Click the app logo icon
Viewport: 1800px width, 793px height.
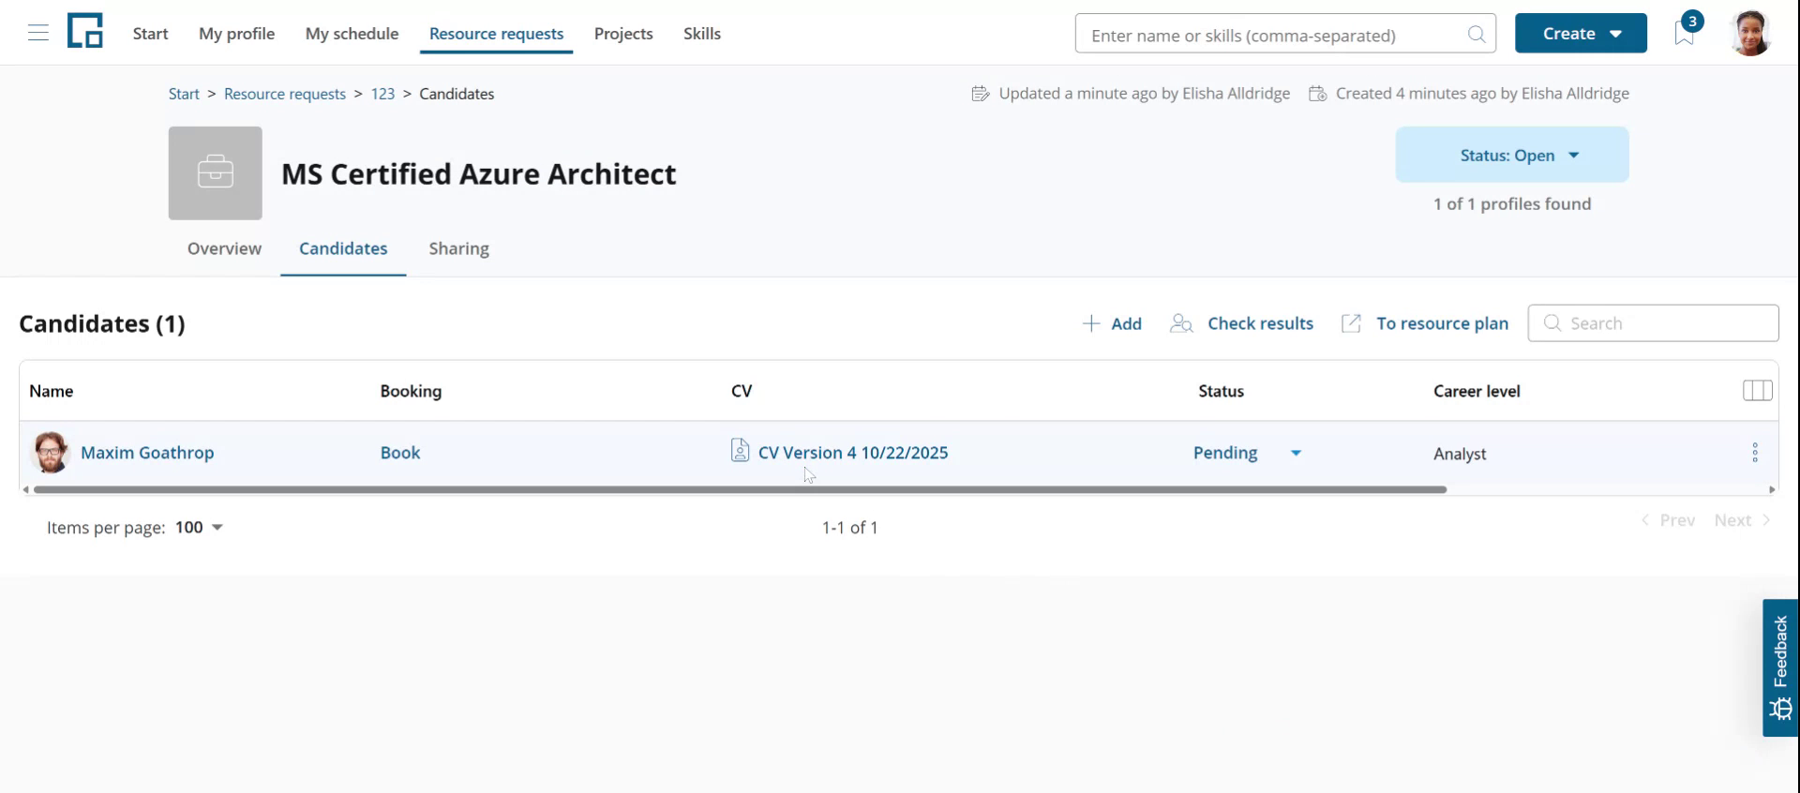(84, 31)
